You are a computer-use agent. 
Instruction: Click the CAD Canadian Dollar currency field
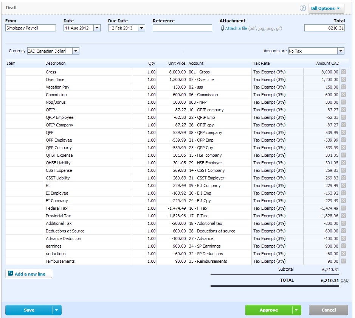coord(50,51)
